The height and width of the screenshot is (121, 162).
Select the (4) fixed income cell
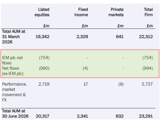[x=85, y=68]
